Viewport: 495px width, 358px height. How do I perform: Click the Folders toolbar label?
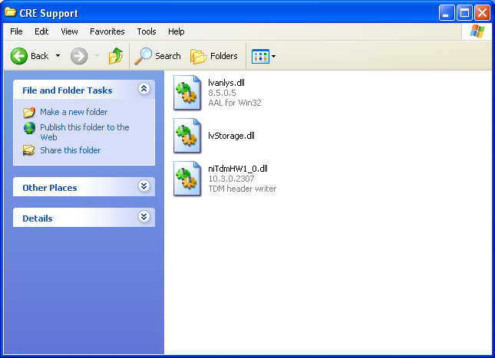(224, 56)
